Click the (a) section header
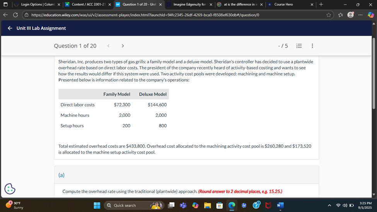The height and width of the screenshot is (212, 377). pyautogui.click(x=61, y=175)
